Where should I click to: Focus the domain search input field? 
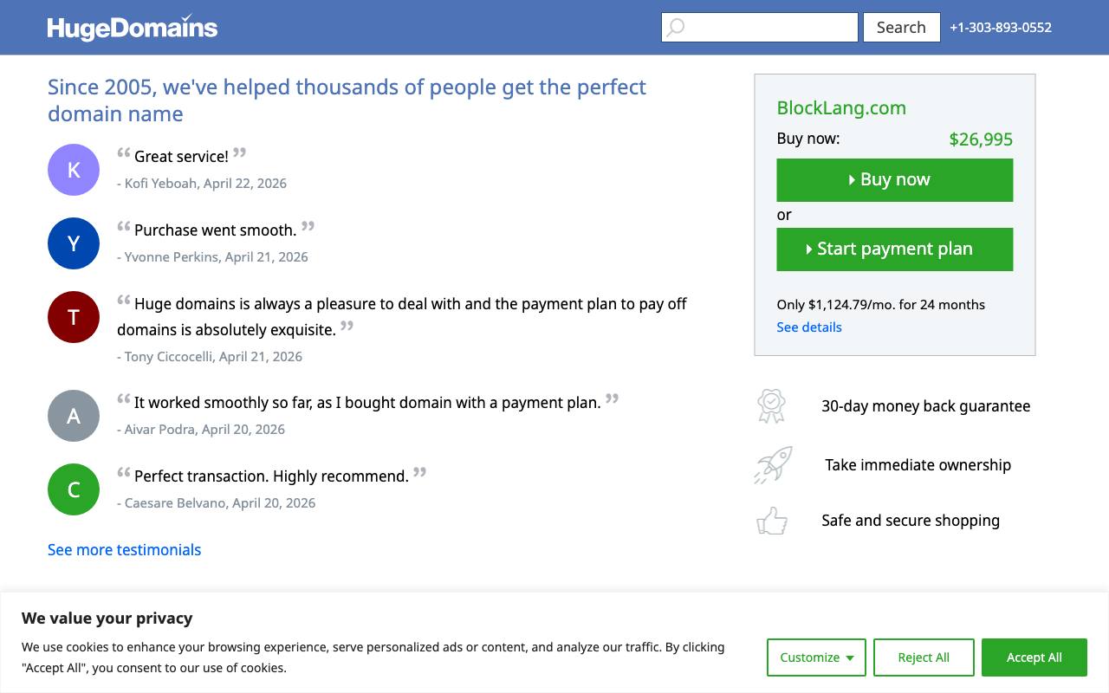[760, 28]
